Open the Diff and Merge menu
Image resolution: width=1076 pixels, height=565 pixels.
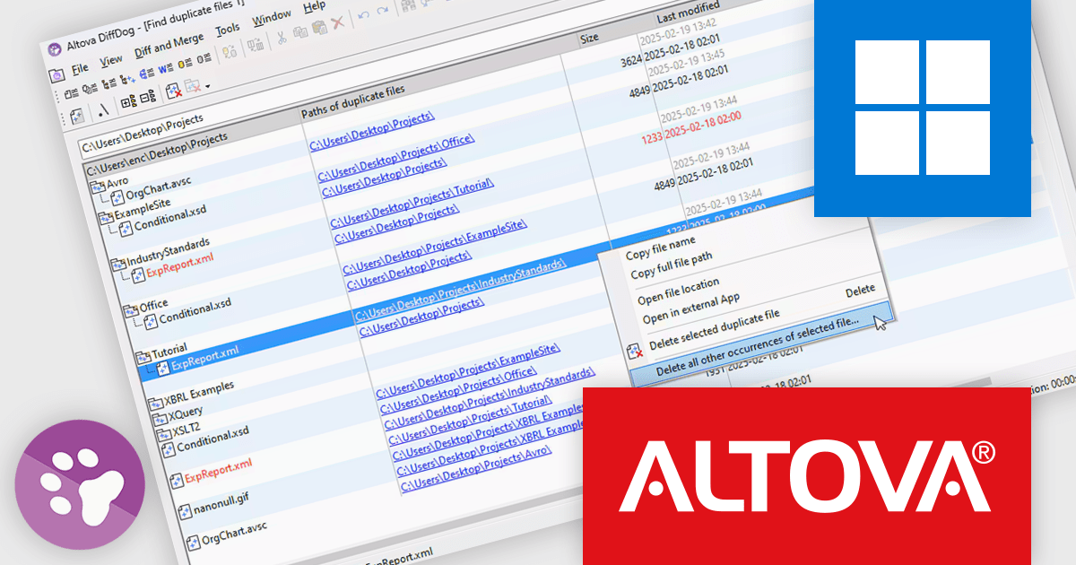pos(169,45)
